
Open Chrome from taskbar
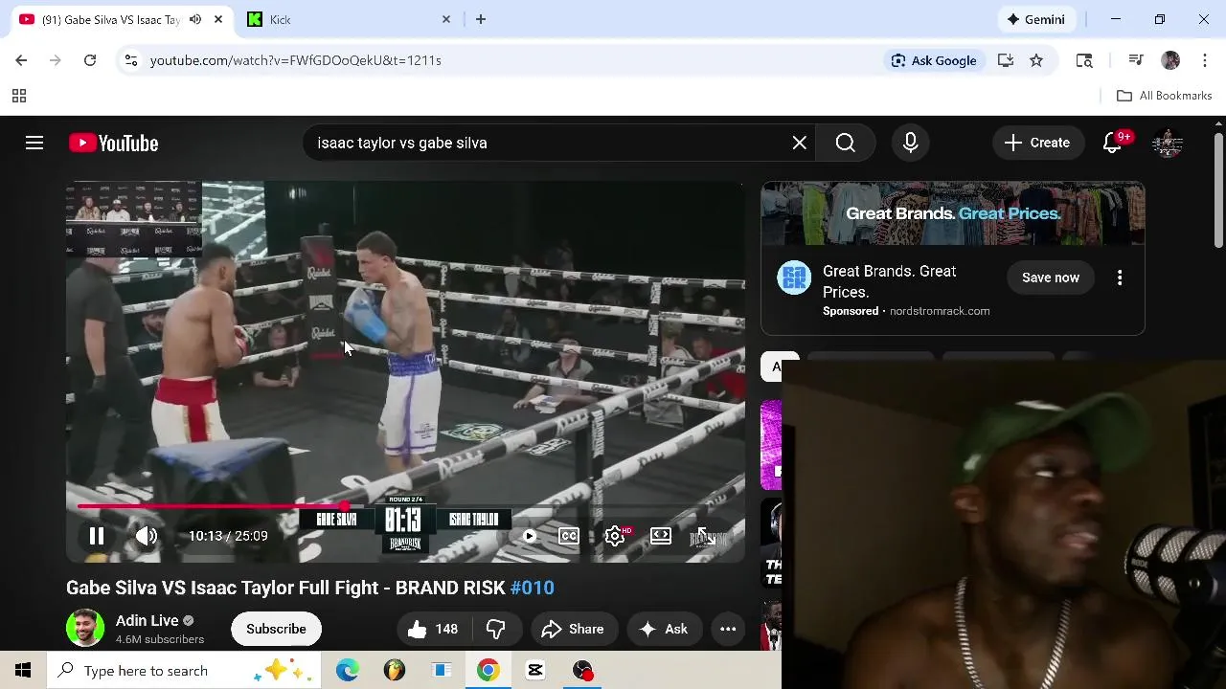click(x=488, y=670)
